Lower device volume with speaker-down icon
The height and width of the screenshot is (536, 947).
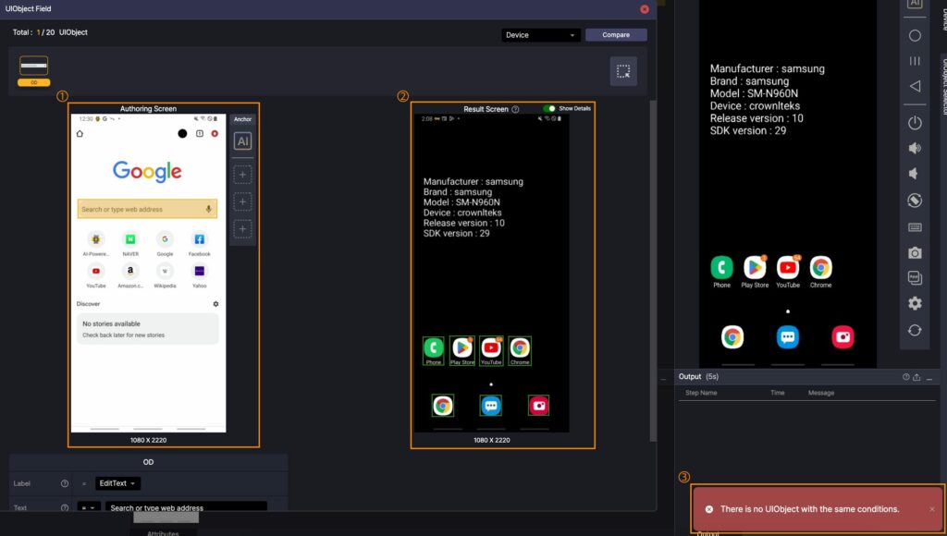914,174
